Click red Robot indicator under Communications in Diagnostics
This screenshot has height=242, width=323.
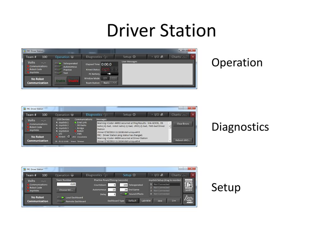[75, 131]
